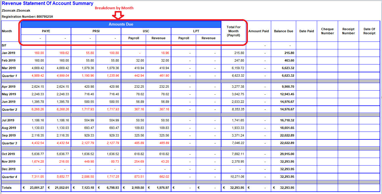Click the 'Oct 2019' row label
This screenshot has height=194, width=382.
8,154
